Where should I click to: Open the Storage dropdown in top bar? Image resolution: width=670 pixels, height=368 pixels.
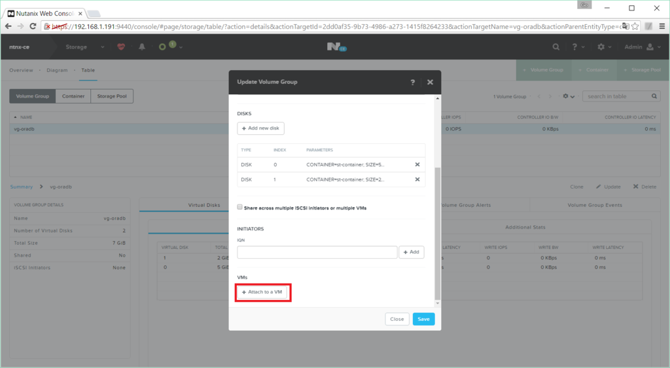(84, 47)
